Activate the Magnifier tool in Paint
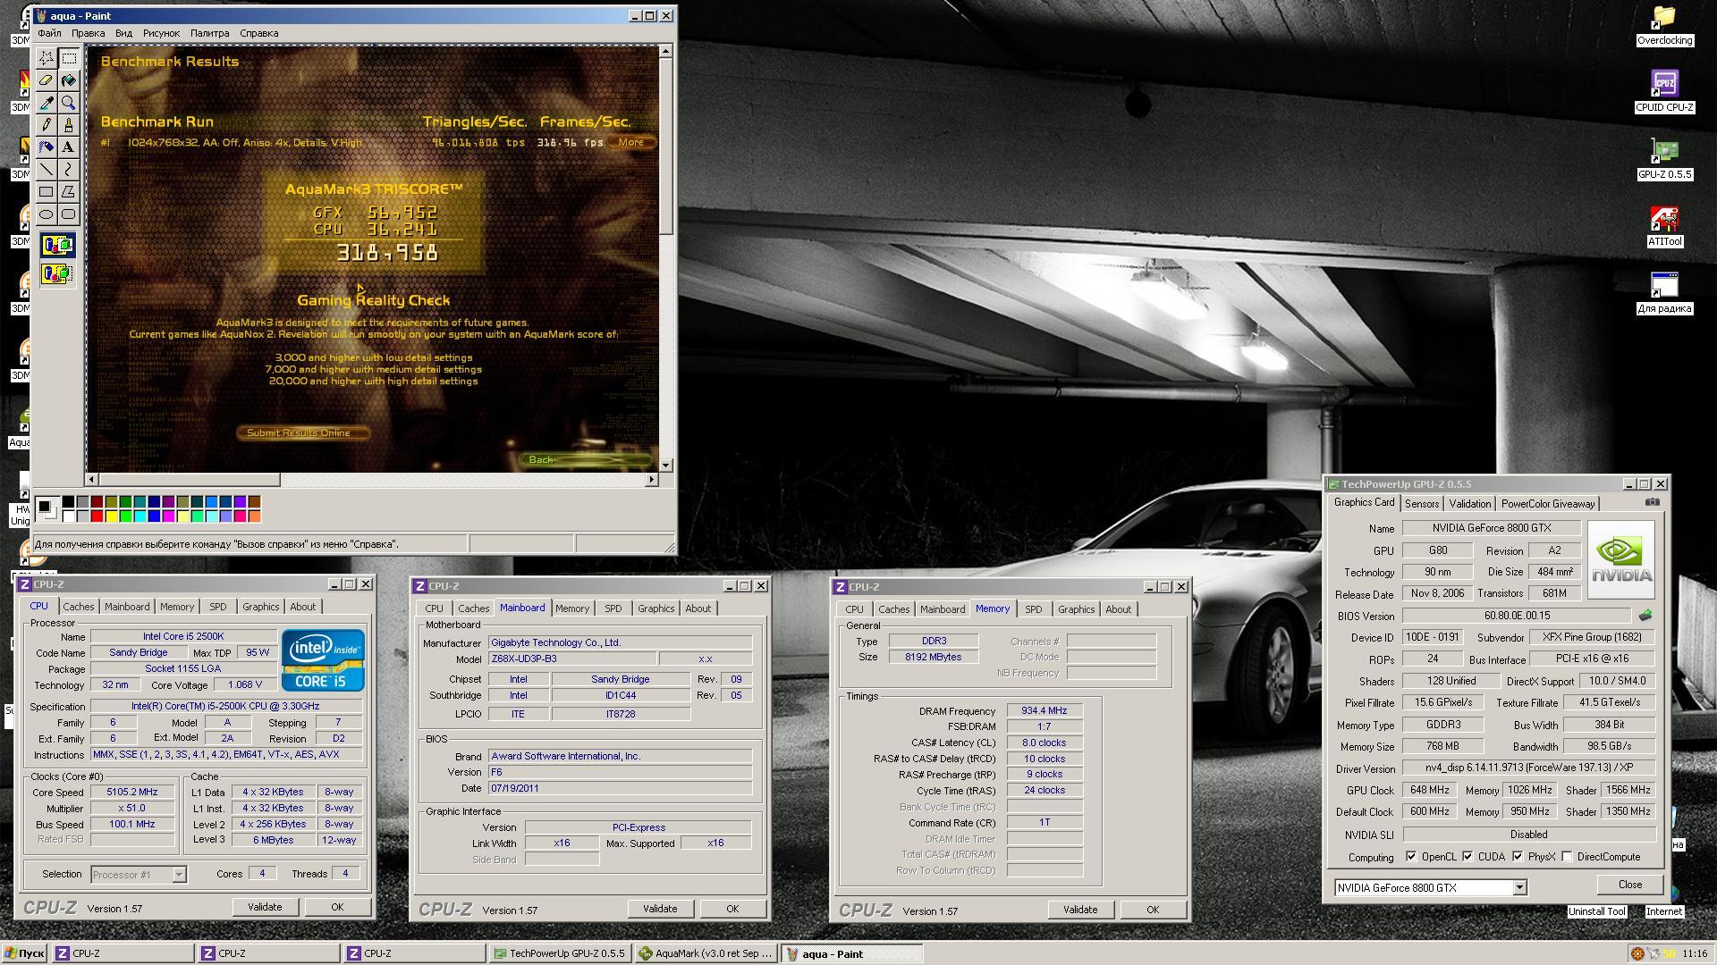The height and width of the screenshot is (965, 1717). pyautogui.click(x=69, y=103)
